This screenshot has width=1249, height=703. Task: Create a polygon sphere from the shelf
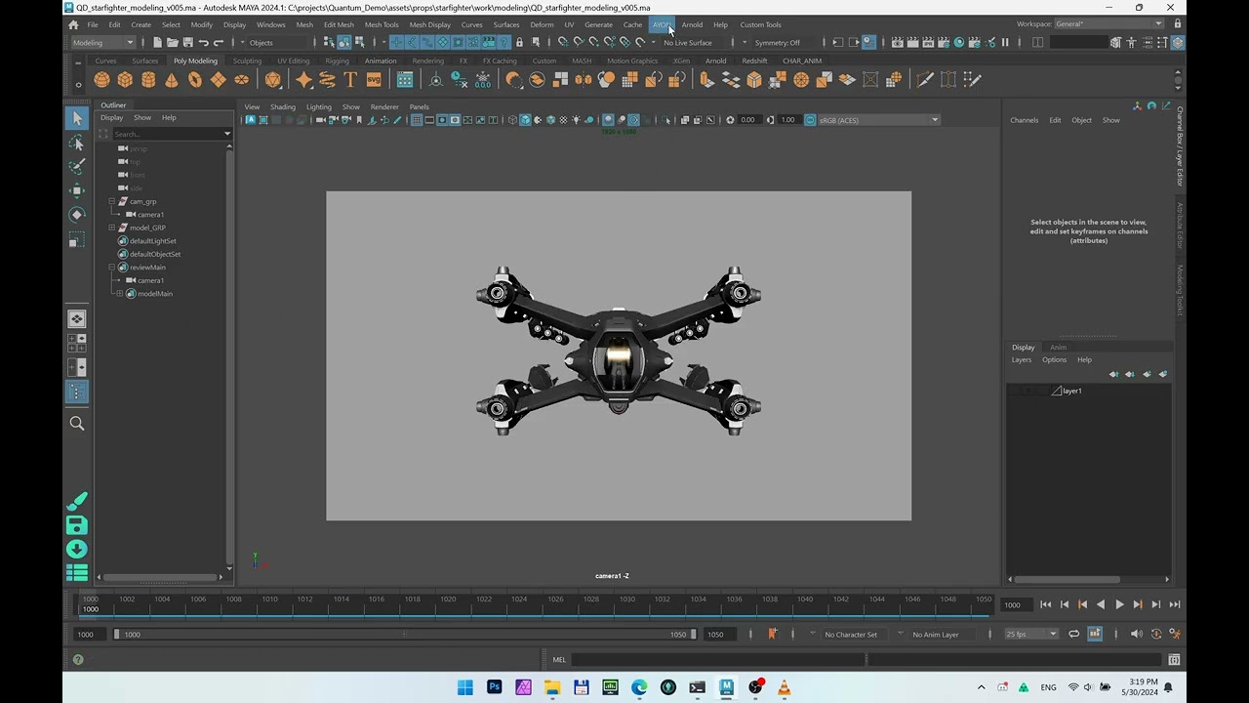[x=101, y=80]
